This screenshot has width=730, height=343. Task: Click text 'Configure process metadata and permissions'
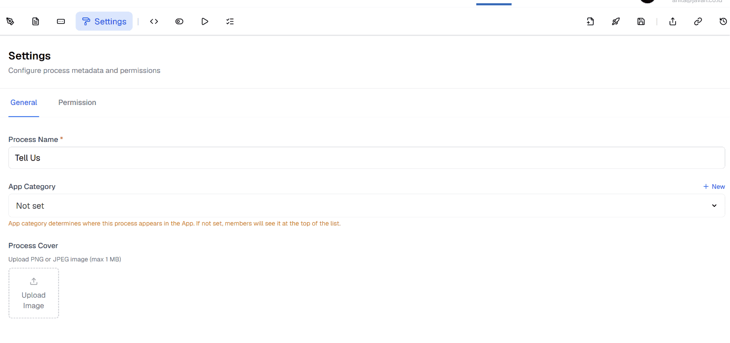click(x=84, y=70)
